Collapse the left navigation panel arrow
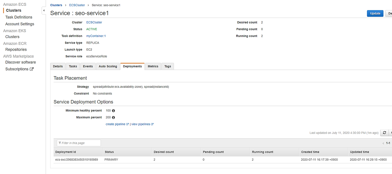Screen dimensions: 392x174 pyautogui.click(x=44, y=10)
